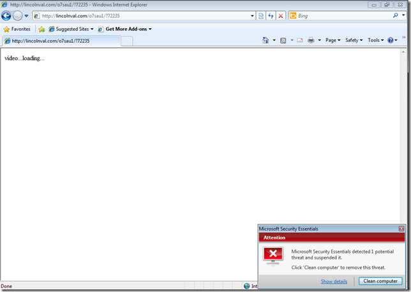Click Show details link in alert
Screen dimensions: 411x292
coord(334,281)
